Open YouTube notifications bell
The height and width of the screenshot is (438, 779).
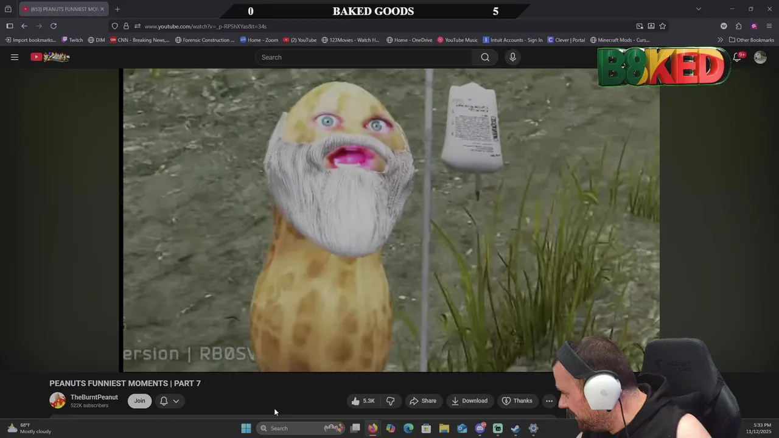pyautogui.click(x=737, y=57)
